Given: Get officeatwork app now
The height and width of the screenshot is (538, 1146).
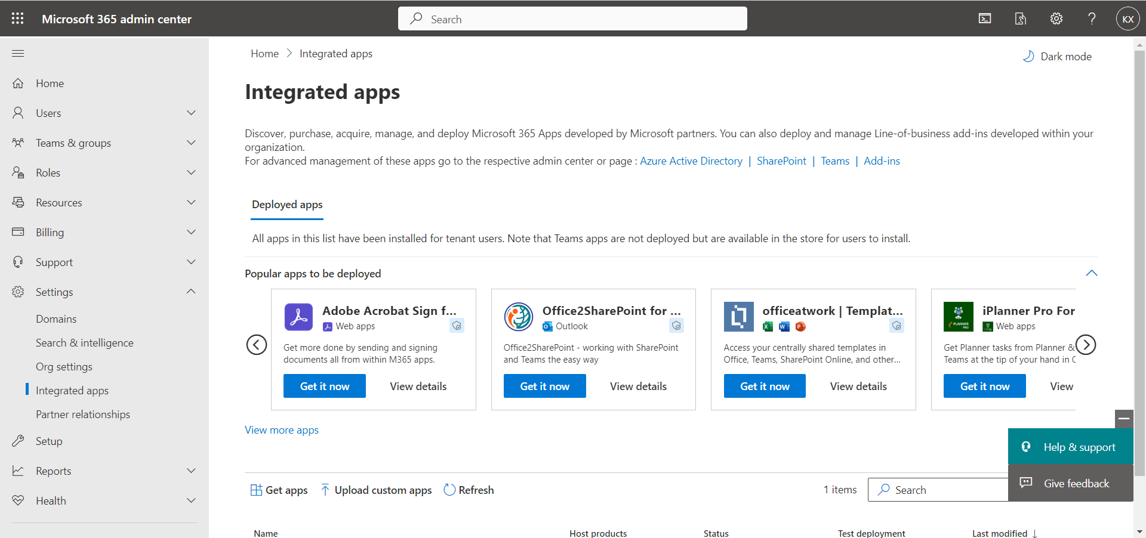Looking at the screenshot, I should click(765, 386).
